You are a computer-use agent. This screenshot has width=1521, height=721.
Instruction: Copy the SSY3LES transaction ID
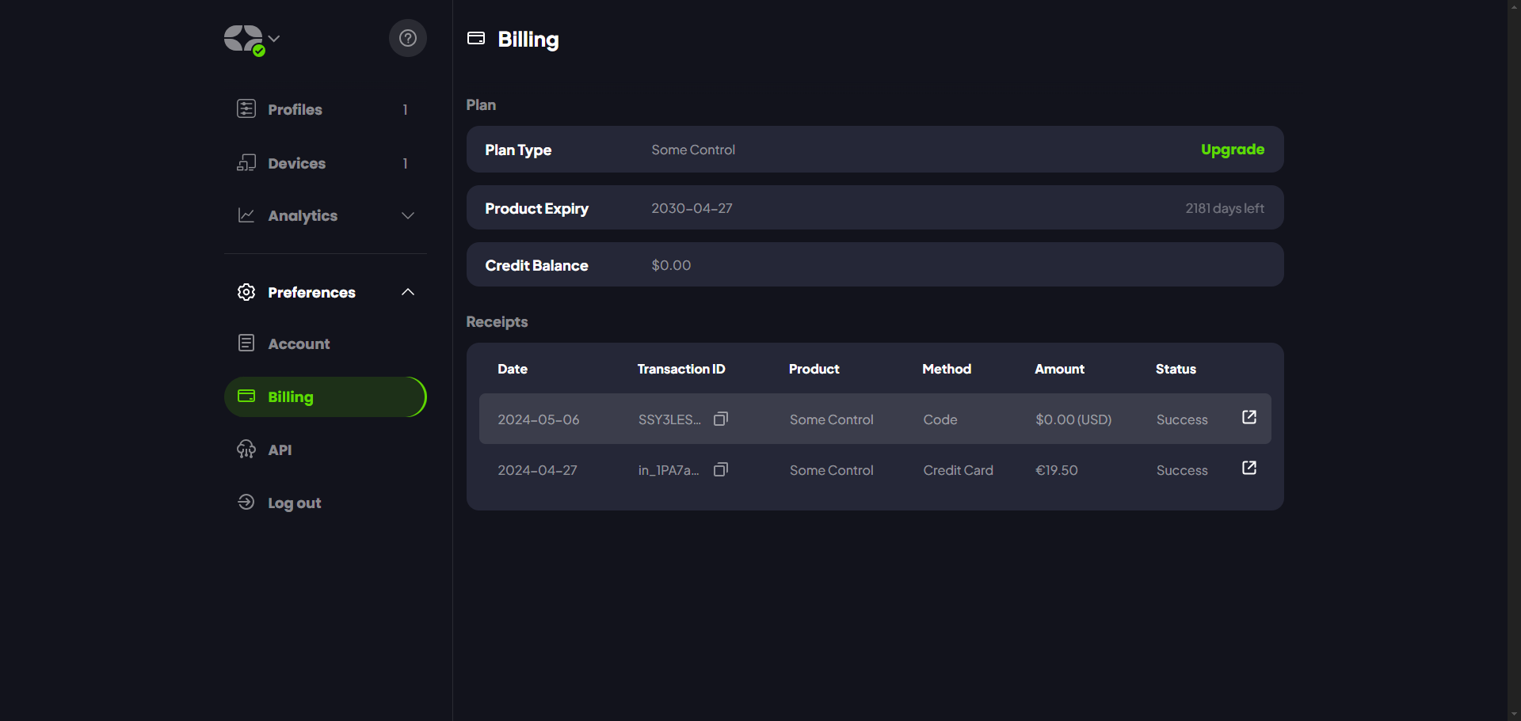pos(720,419)
